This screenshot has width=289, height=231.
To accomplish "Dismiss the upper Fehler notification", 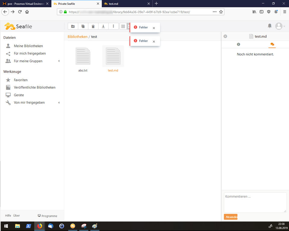I will point(154,28).
